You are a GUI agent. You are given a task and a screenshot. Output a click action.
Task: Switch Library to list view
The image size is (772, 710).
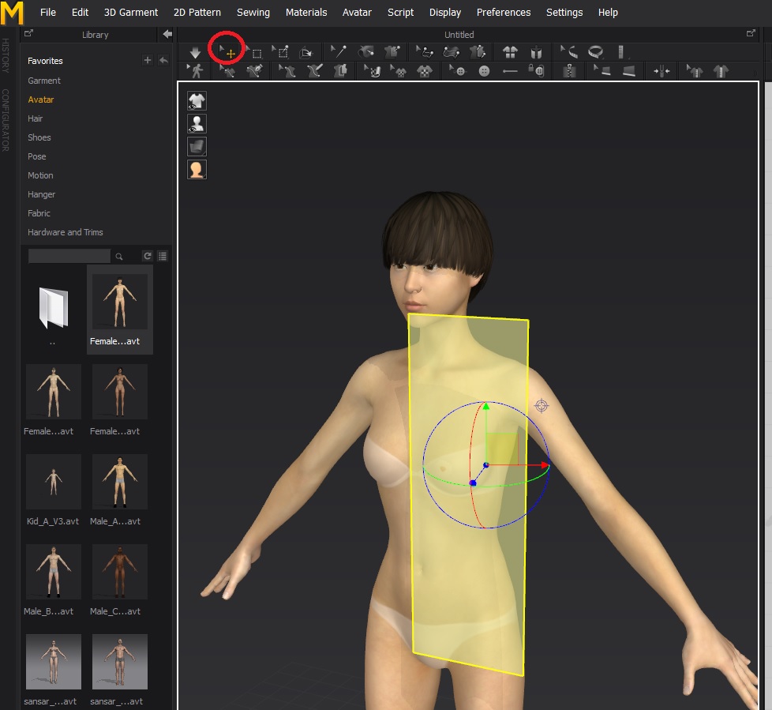click(163, 256)
